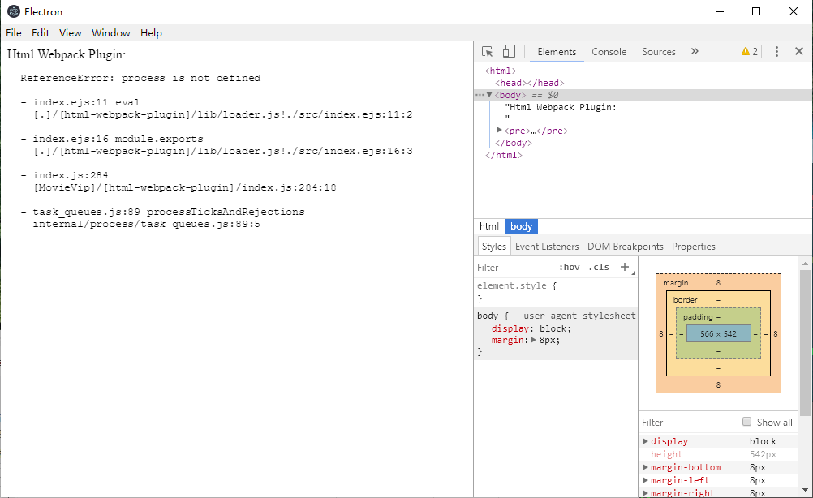Click the ellipsis beside the body node
813x498 pixels.
pyautogui.click(x=480, y=95)
